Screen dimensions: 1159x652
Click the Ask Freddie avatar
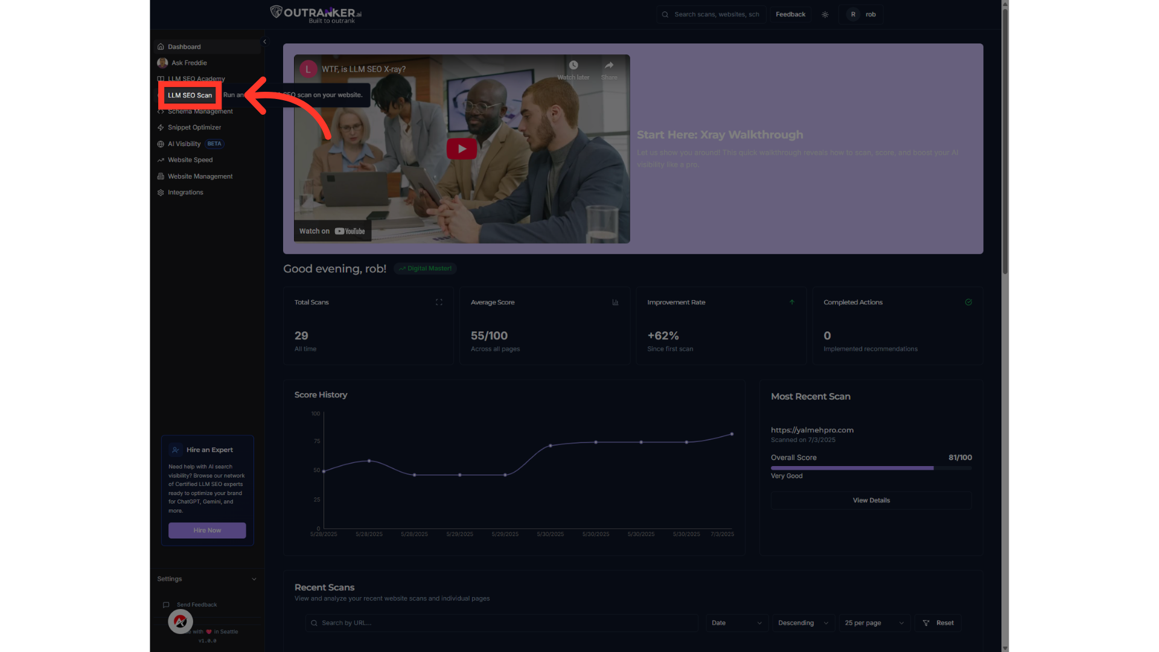point(162,63)
